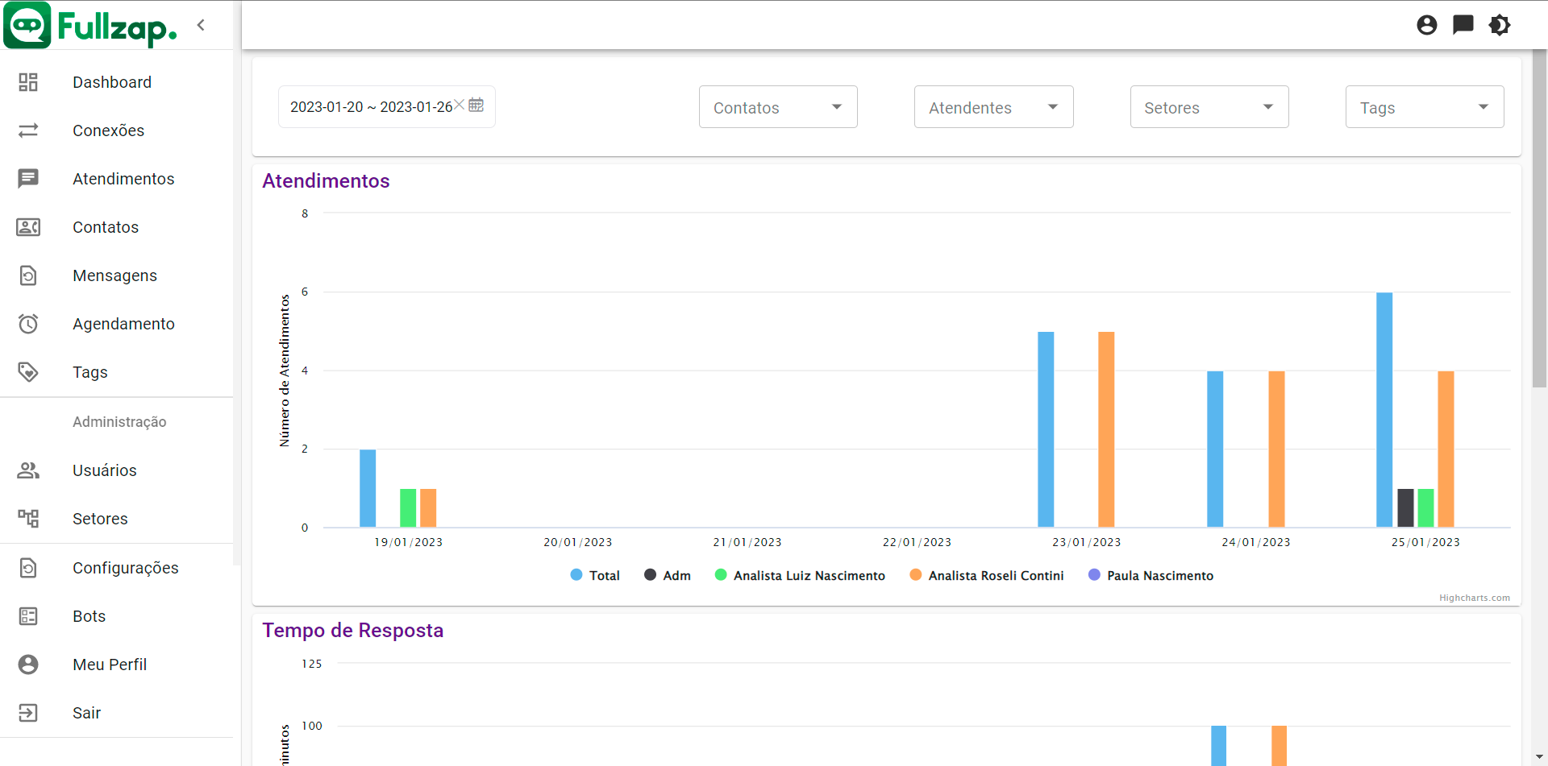Select Tags in the sidebar menu
Screen dimensions: 1548x766
(116, 372)
